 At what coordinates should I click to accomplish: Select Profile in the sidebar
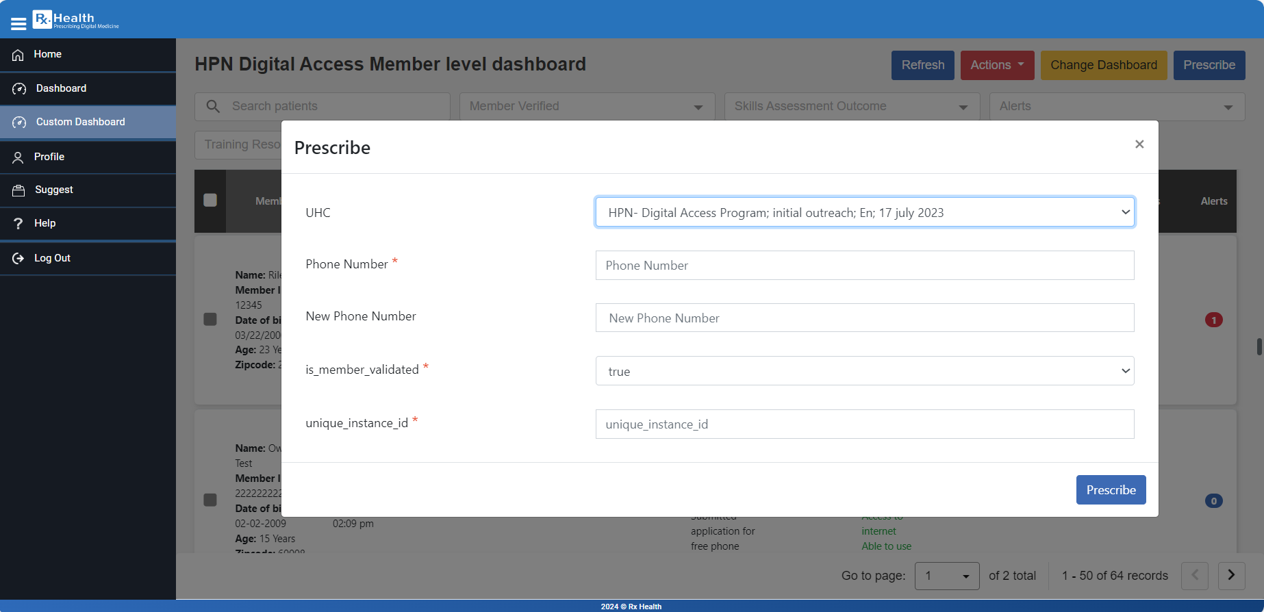click(x=88, y=157)
